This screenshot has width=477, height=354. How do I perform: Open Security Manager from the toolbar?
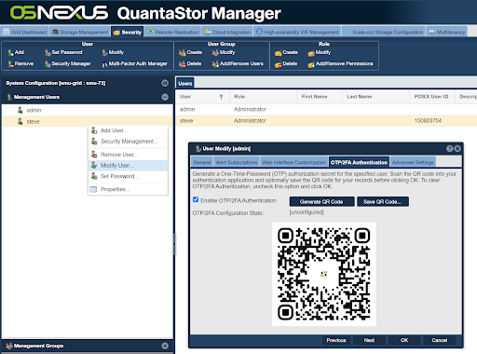click(68, 63)
